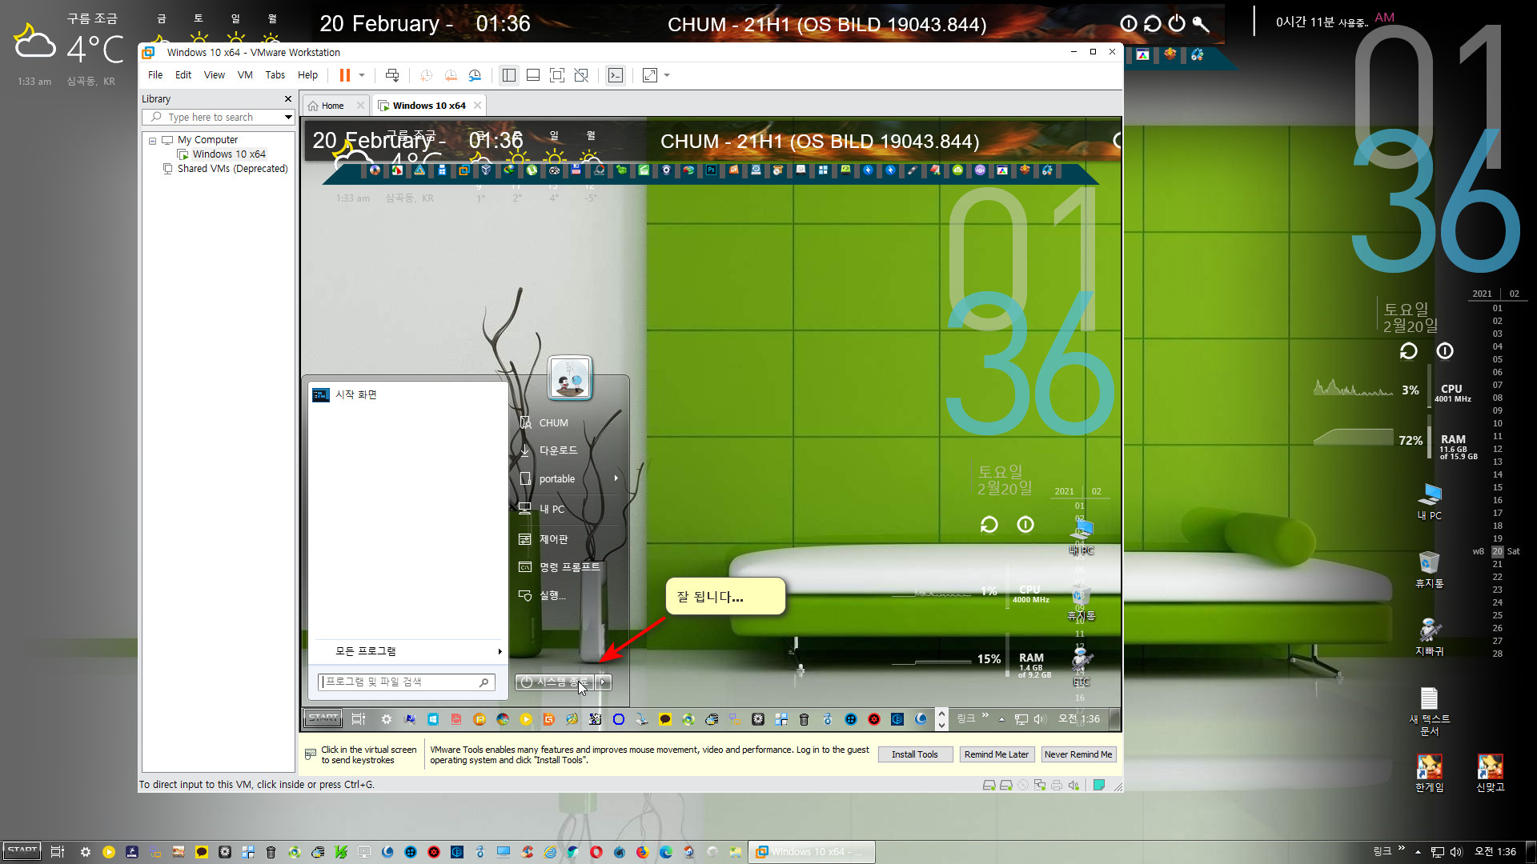Click the guest START button

323,718
